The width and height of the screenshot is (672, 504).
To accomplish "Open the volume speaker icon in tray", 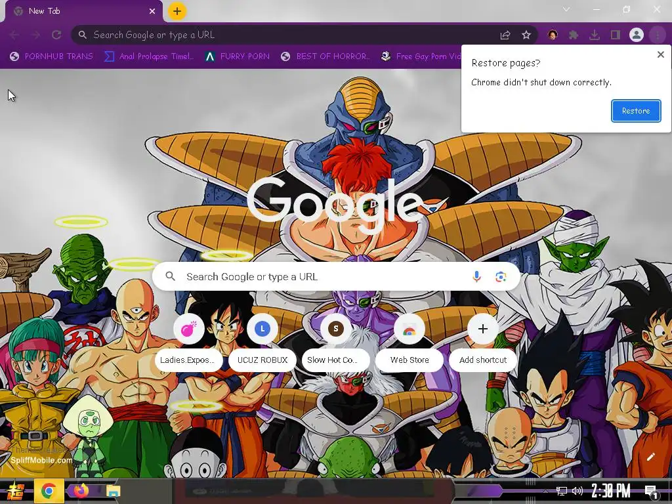I will point(577,491).
